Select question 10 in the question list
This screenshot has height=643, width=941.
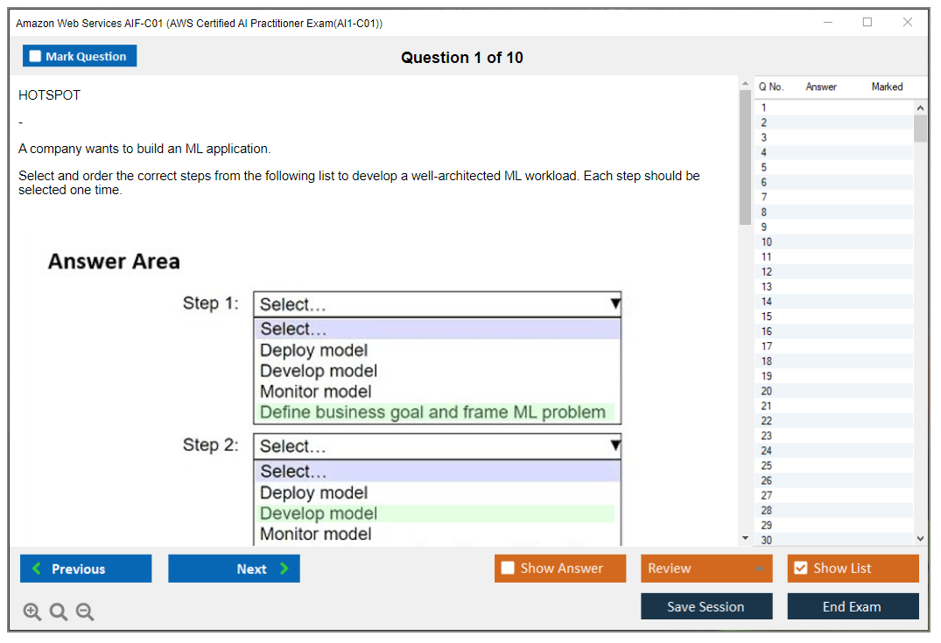click(767, 241)
